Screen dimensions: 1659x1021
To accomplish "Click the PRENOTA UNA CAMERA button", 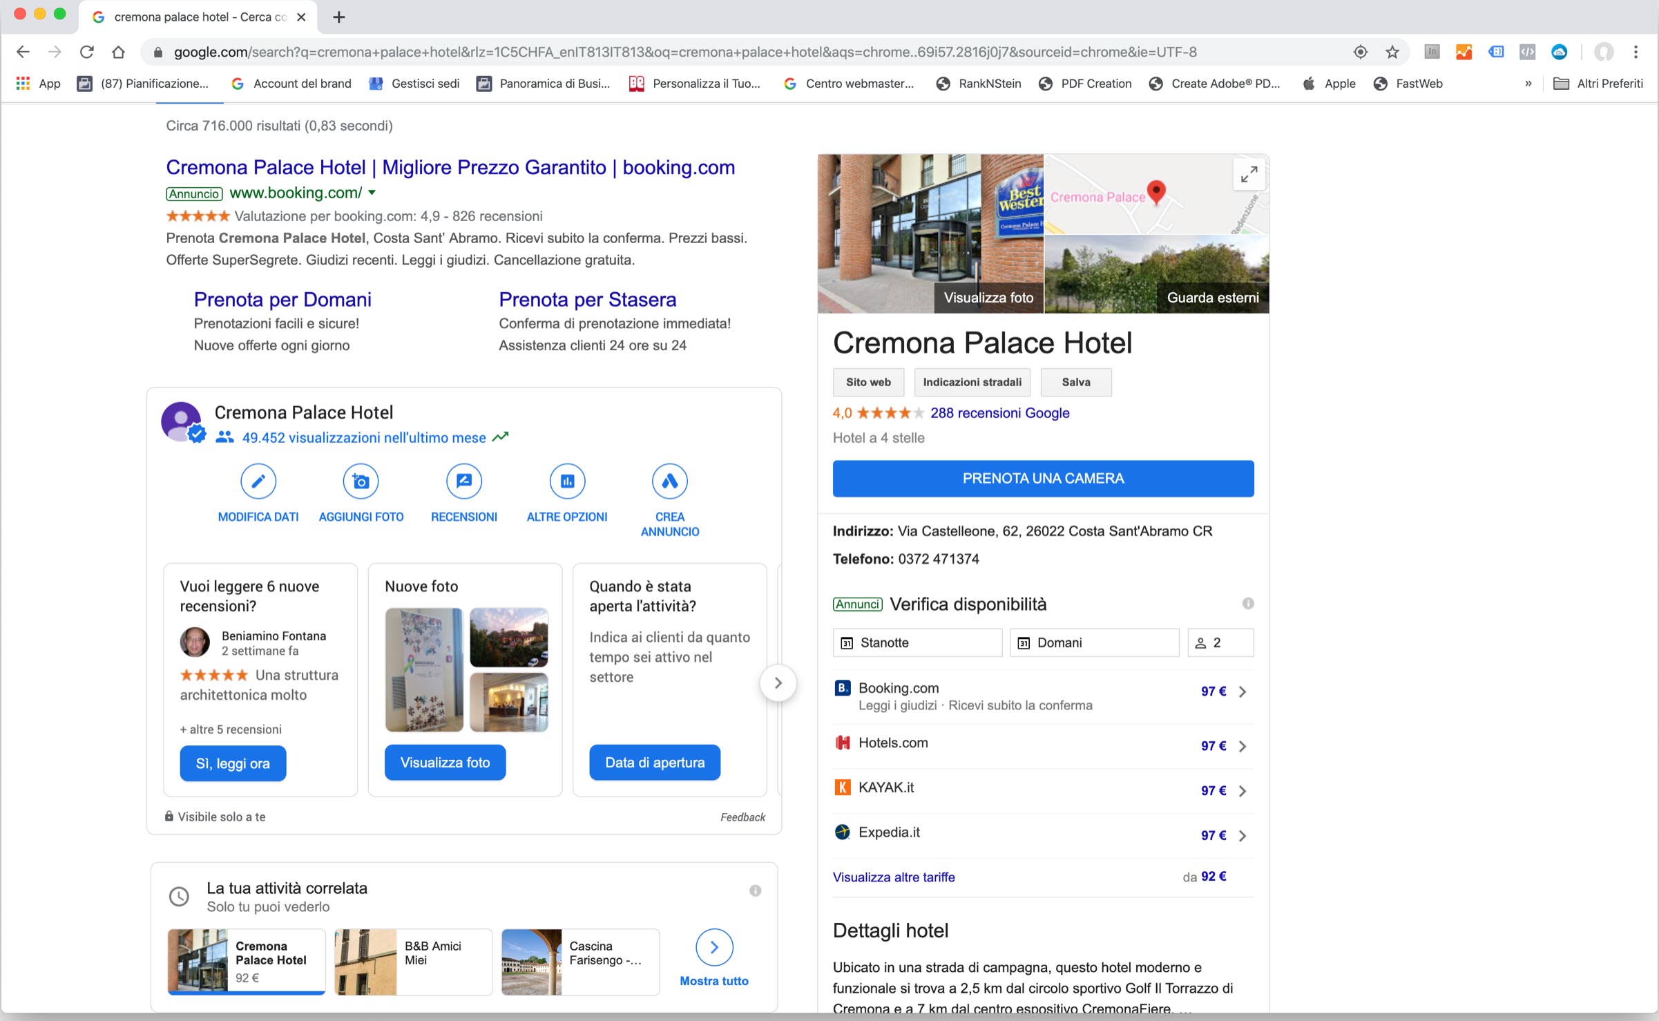I will coord(1043,478).
